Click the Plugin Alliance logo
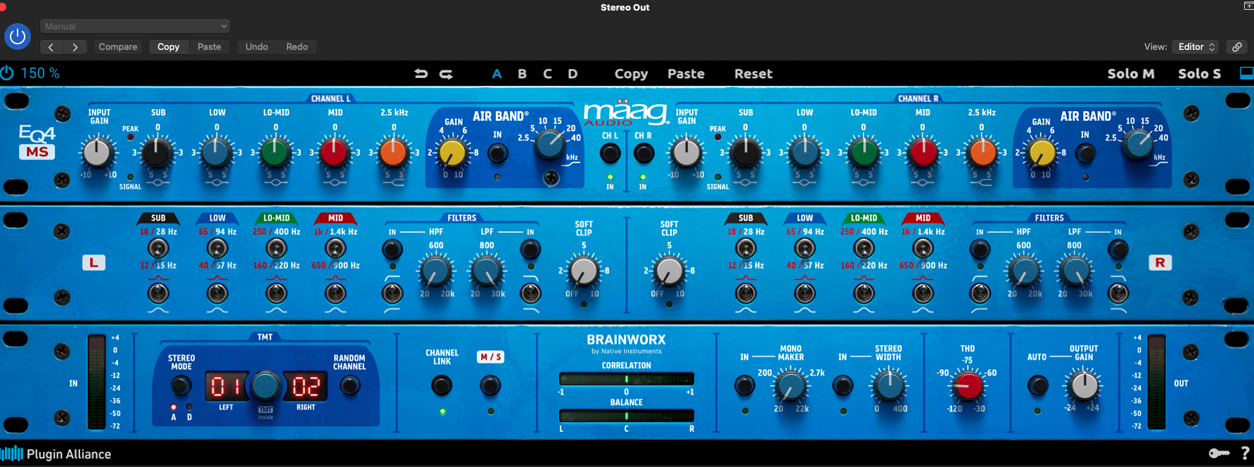Viewport: 1254px width, 467px height. click(x=56, y=454)
